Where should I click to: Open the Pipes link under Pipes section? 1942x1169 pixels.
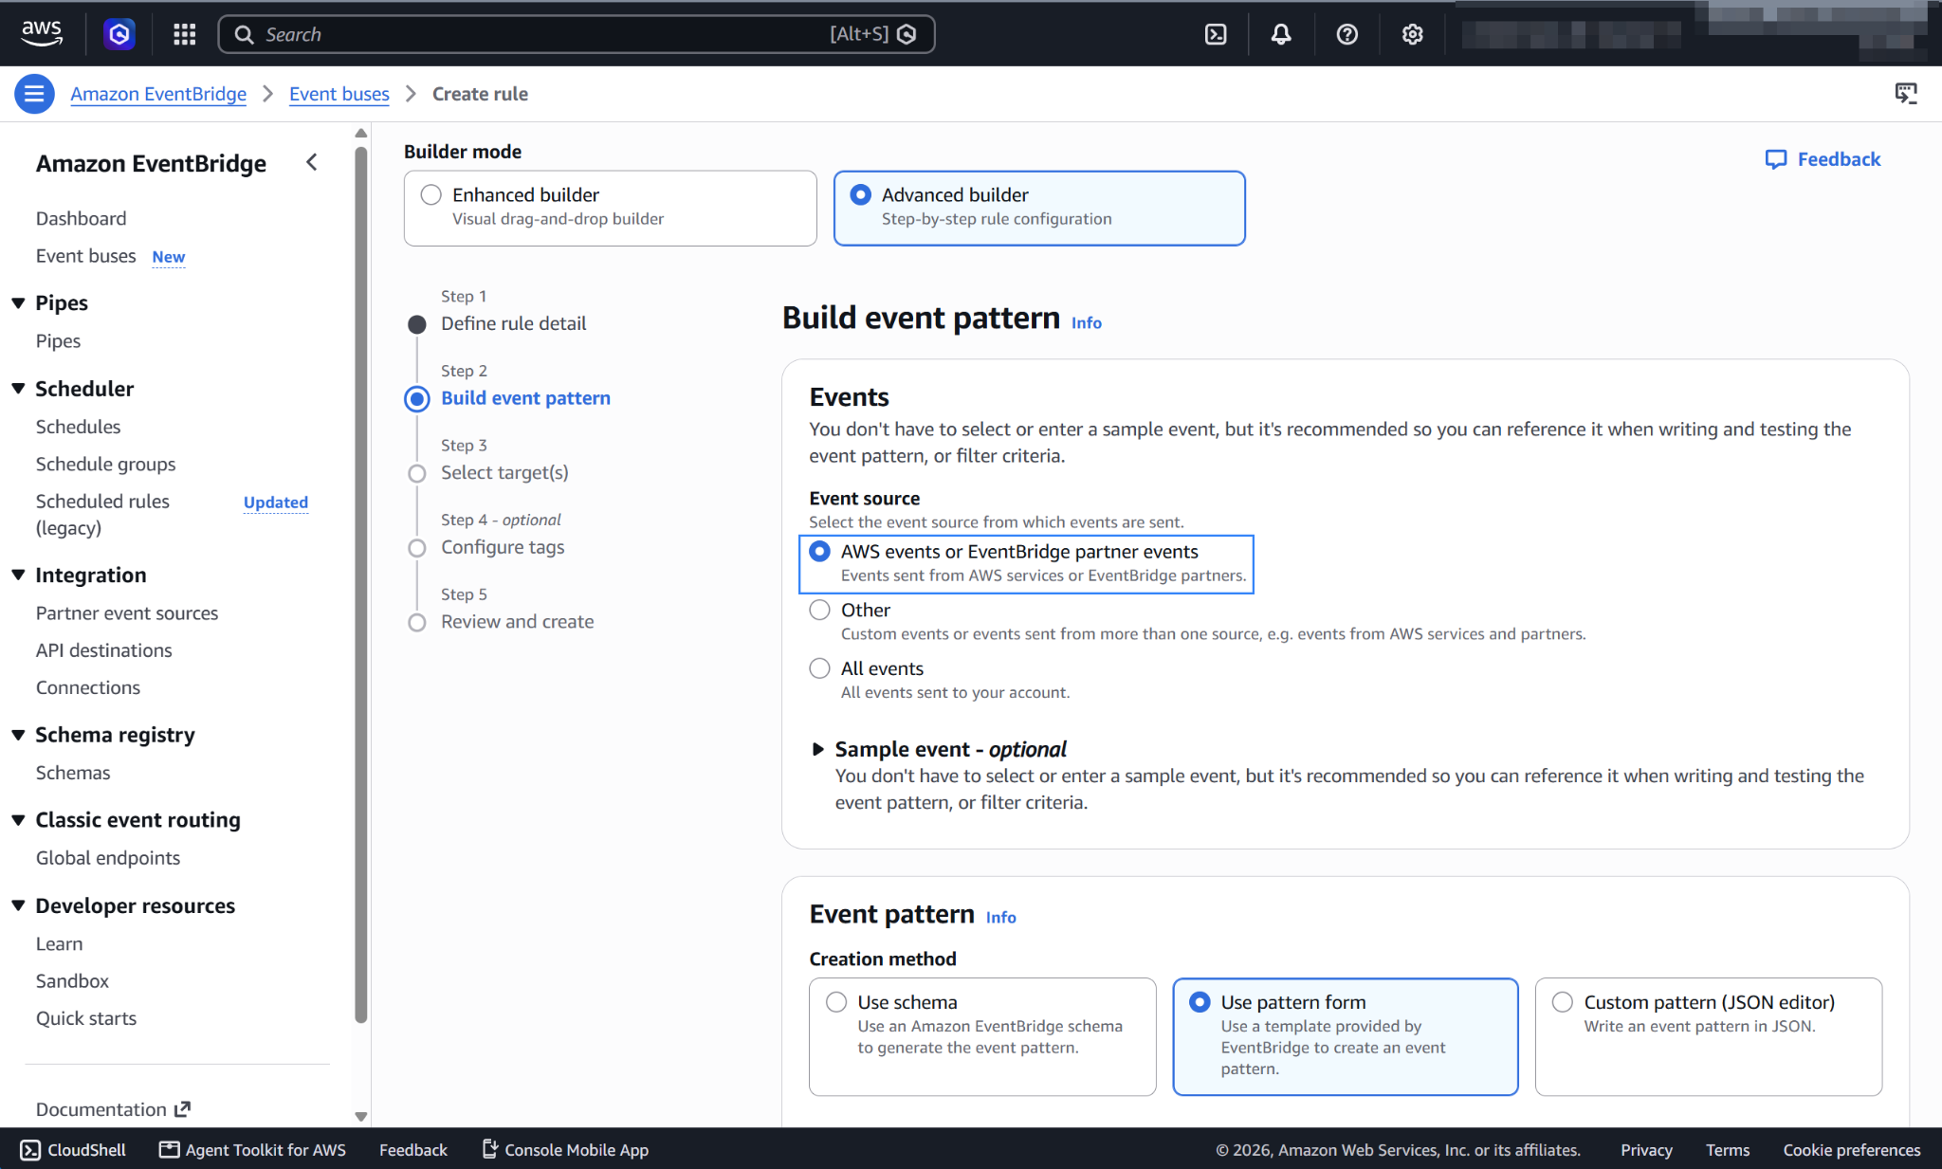tap(58, 340)
